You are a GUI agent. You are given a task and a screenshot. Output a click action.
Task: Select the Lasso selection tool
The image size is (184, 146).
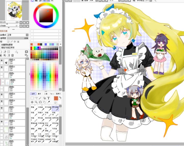click(36, 98)
